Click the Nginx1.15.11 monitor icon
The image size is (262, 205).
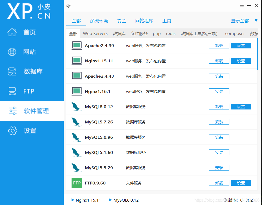pyautogui.click(x=77, y=61)
